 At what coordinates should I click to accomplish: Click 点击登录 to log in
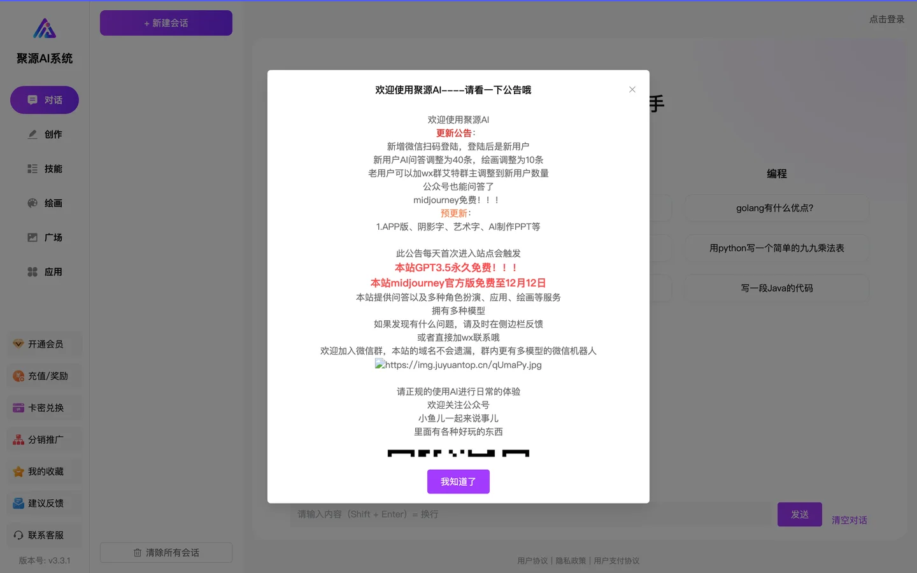887,19
